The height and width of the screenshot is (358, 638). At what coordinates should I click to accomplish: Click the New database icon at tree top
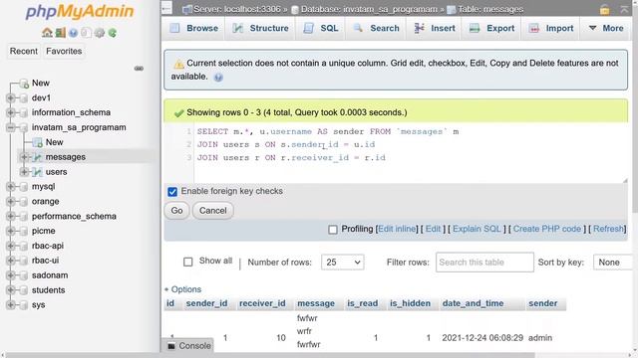click(24, 84)
